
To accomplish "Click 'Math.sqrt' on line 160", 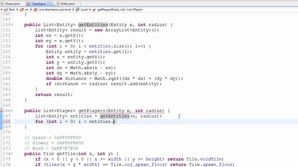I will click(107, 78).
